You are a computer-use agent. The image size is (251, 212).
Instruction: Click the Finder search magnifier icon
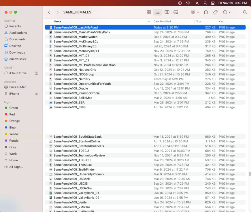point(245,12)
